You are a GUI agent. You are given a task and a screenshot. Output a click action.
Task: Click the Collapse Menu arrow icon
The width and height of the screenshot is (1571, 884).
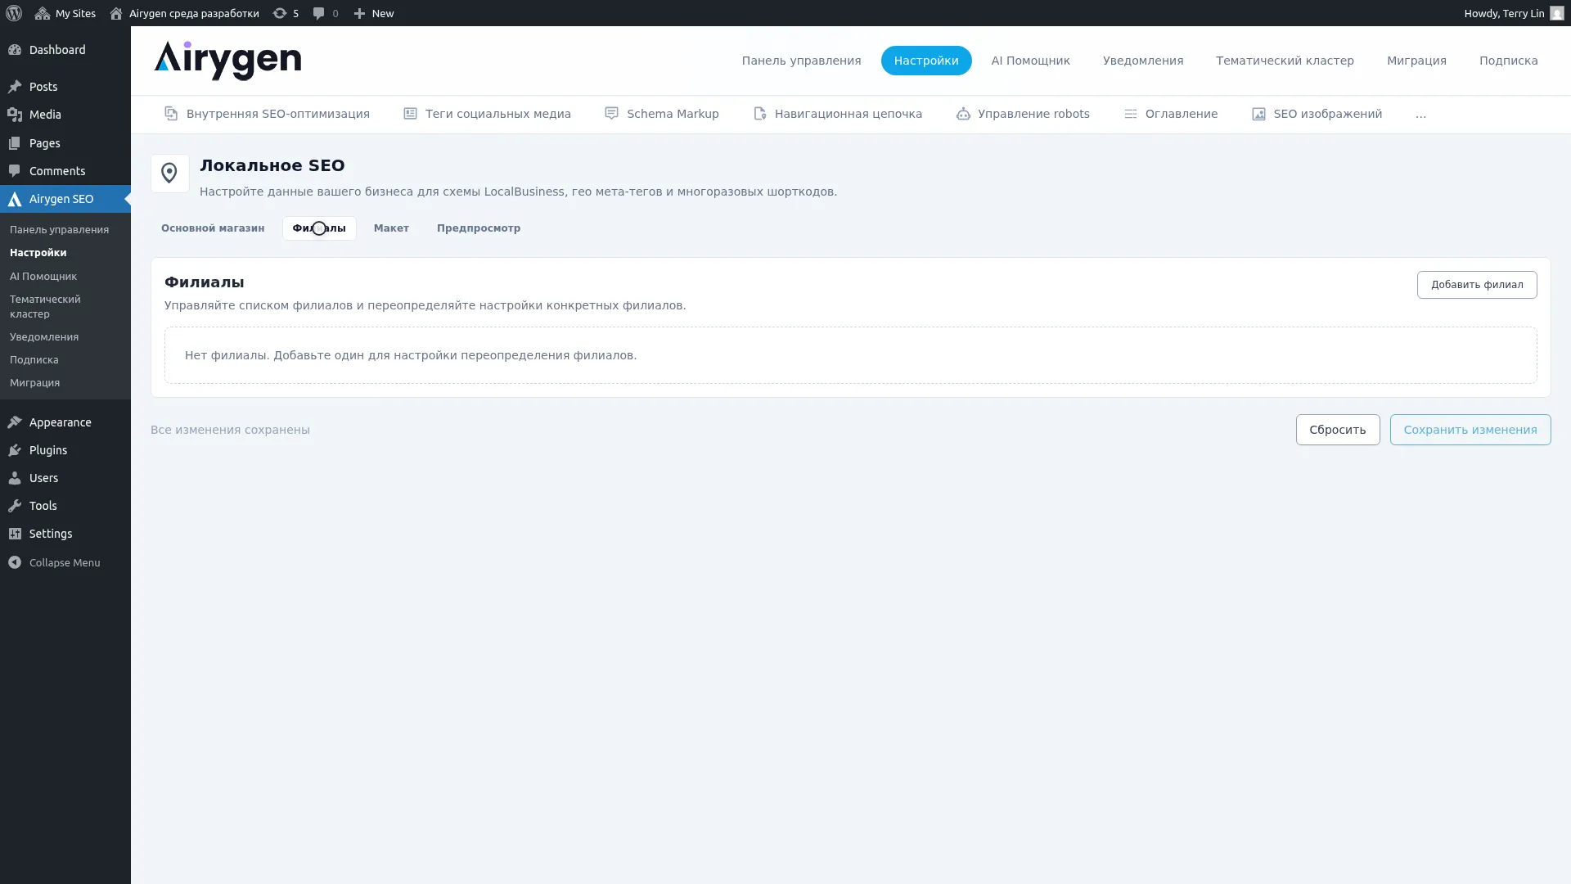point(15,562)
